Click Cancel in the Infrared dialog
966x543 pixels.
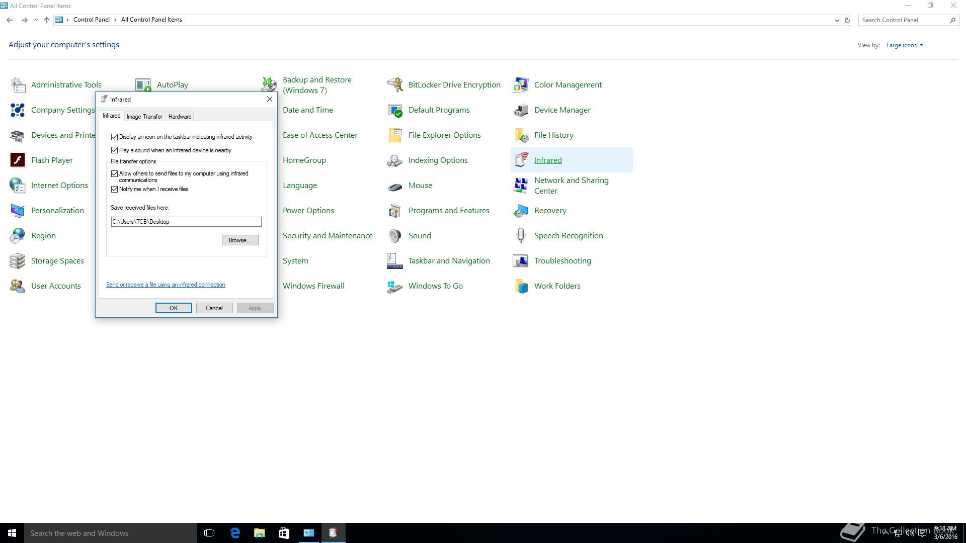(214, 308)
